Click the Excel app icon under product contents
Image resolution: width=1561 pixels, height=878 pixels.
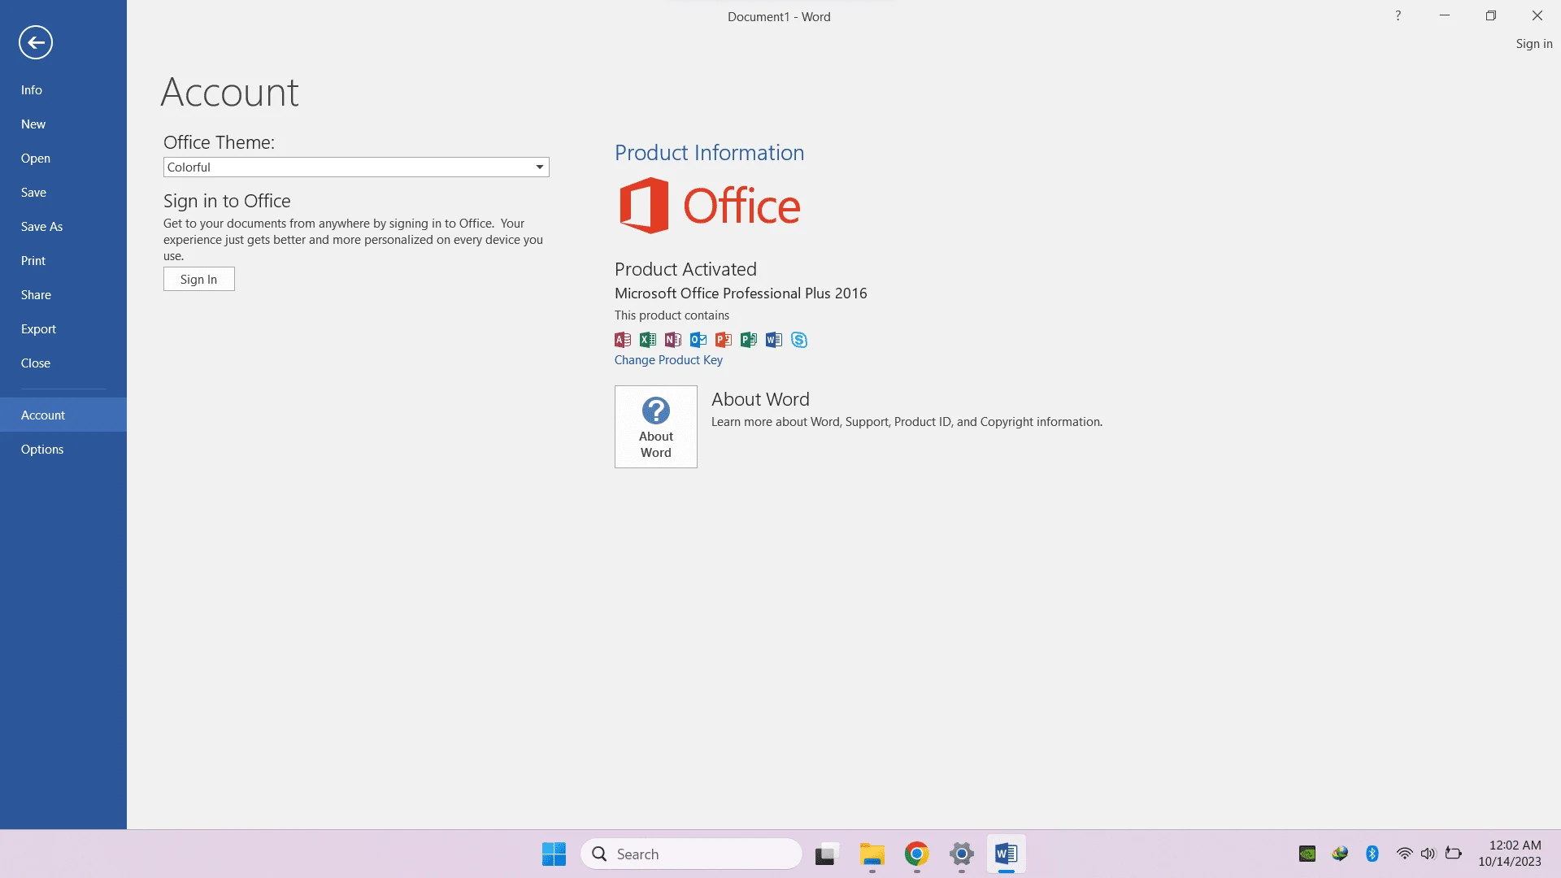[648, 340]
